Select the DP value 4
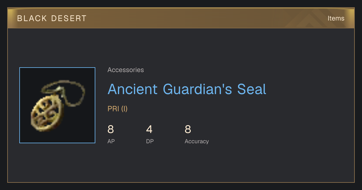Image resolution: width=362 pixels, height=190 pixels. coord(149,129)
